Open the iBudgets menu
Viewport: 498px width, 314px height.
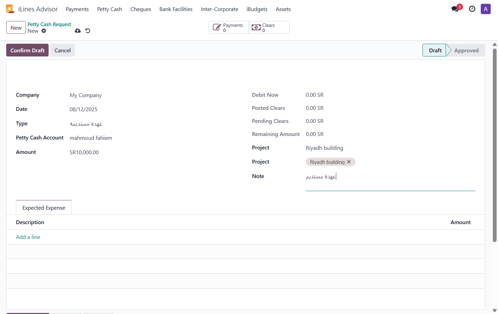257,9
